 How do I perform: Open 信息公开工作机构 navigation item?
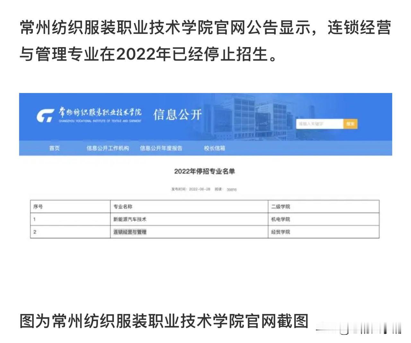pos(108,148)
